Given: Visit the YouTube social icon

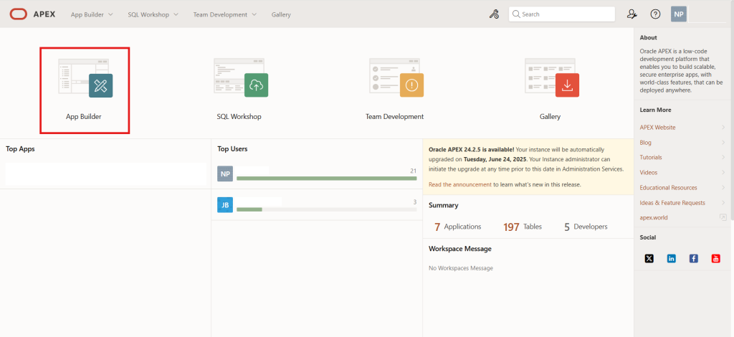Looking at the screenshot, I should pyautogui.click(x=716, y=258).
